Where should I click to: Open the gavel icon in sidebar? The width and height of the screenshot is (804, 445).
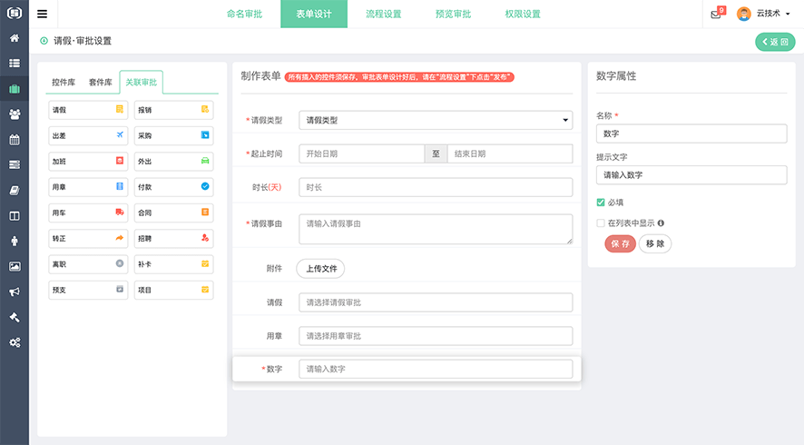[x=15, y=317]
